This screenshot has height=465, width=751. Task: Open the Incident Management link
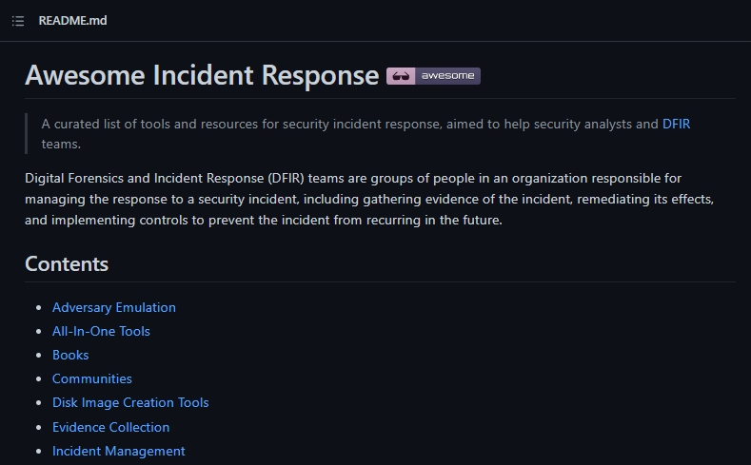click(119, 451)
